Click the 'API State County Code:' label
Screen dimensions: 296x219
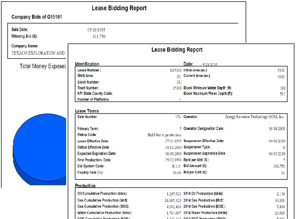[x=95, y=94]
